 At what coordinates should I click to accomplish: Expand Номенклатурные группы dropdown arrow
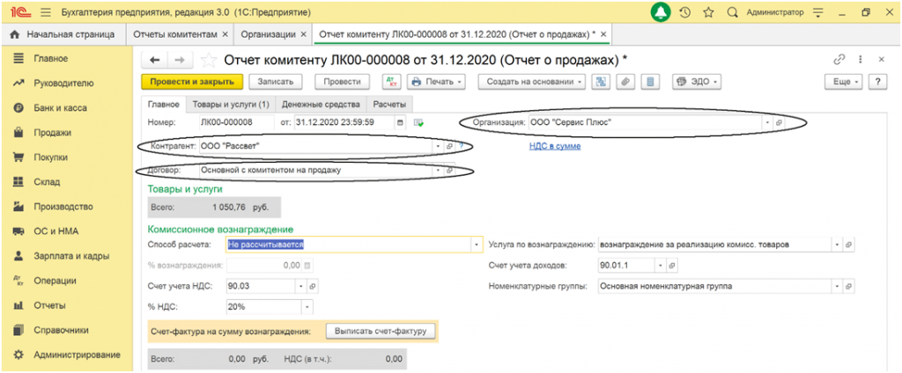[x=837, y=286]
